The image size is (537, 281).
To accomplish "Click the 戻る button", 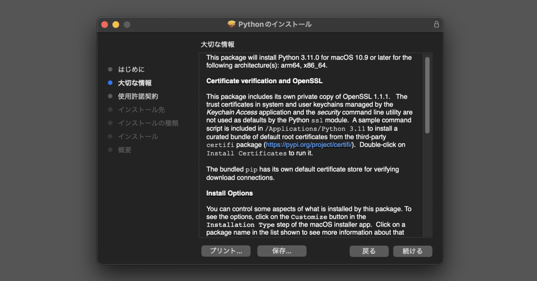I will pyautogui.click(x=369, y=251).
